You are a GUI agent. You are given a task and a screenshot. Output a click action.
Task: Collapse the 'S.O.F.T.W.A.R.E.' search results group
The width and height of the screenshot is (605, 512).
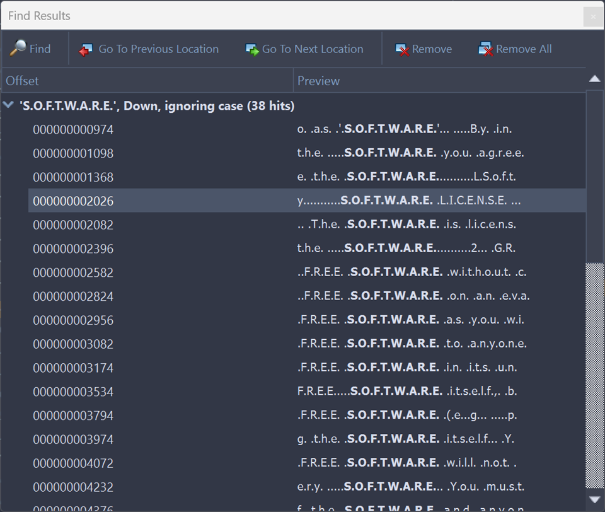[8, 105]
